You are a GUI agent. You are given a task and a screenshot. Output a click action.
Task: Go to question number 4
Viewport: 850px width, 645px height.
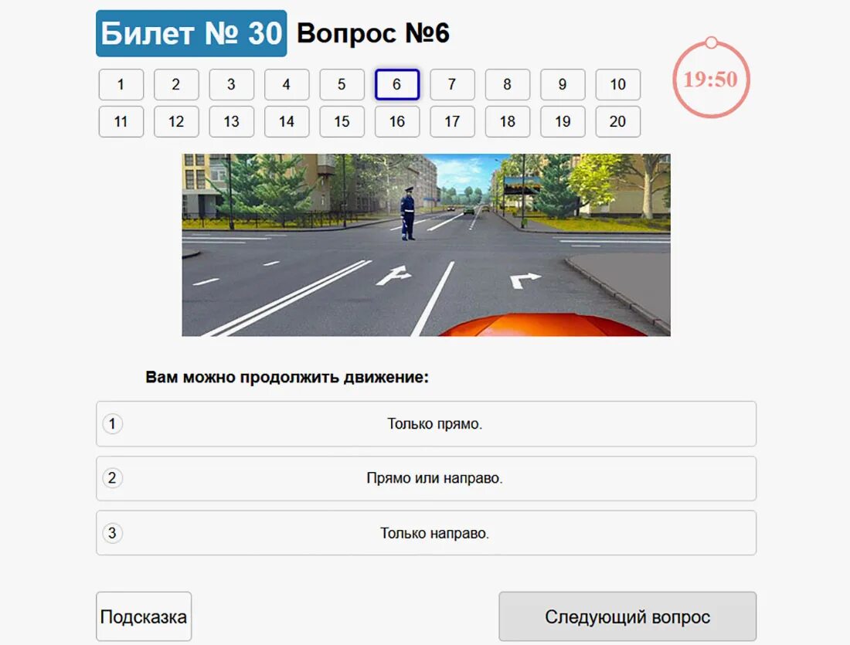[x=287, y=84]
